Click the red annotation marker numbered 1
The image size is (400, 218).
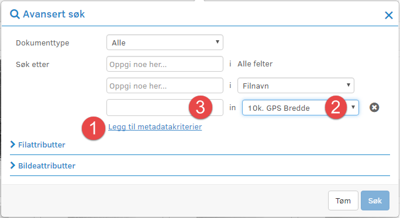pos(94,128)
